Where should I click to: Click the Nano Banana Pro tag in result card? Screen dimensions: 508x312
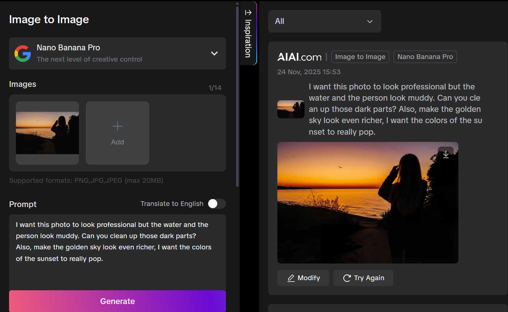(x=425, y=57)
